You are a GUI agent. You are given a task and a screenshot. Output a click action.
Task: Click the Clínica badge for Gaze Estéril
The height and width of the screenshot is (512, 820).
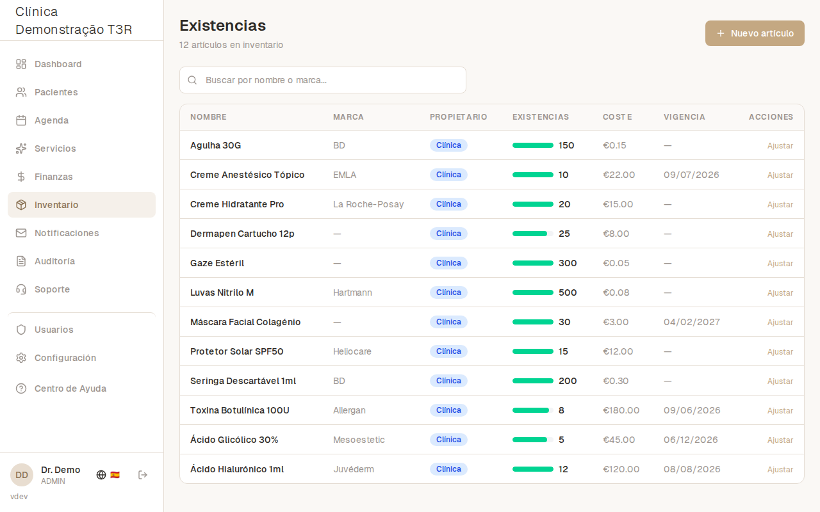click(x=448, y=263)
